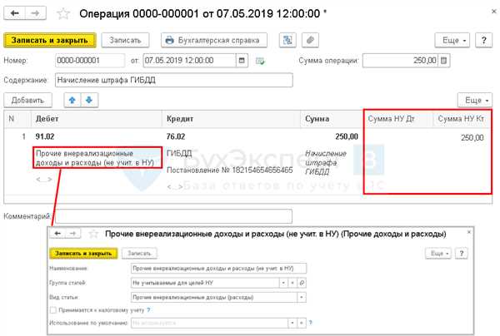Click the ГИБДД counterparty cell

coord(179,153)
